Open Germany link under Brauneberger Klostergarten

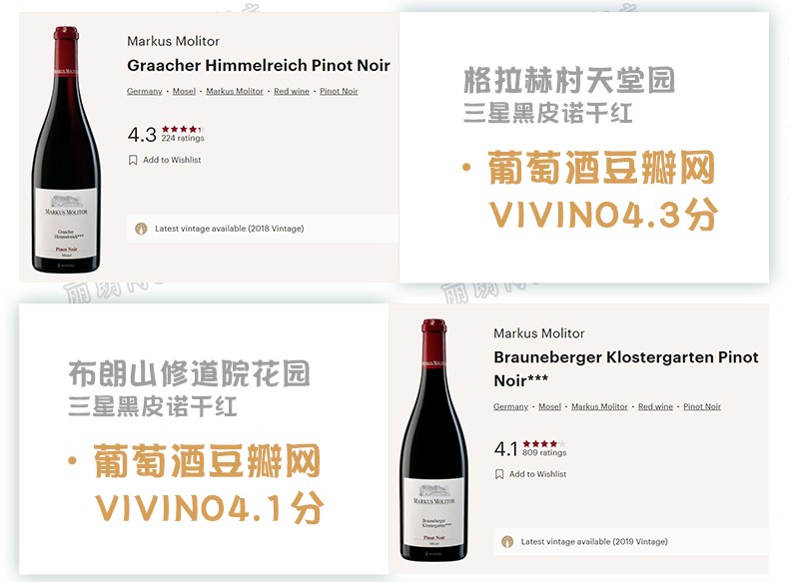click(x=510, y=406)
